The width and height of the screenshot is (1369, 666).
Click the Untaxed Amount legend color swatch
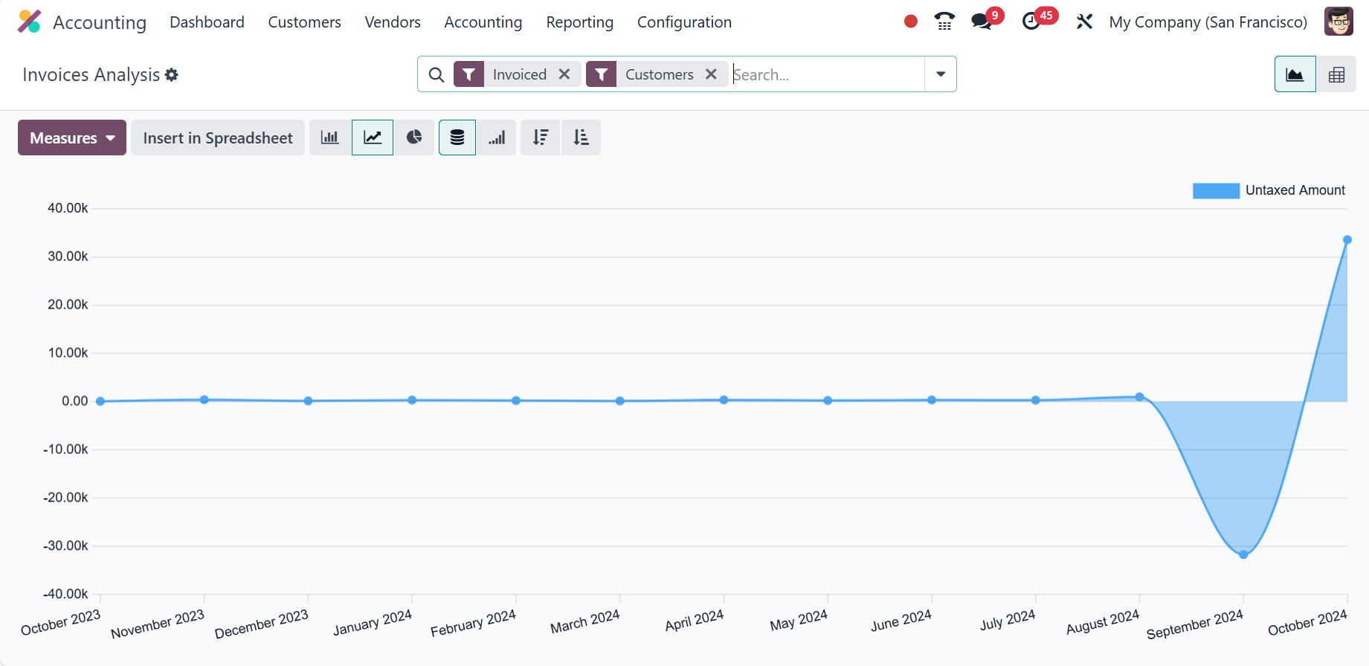[x=1217, y=190]
